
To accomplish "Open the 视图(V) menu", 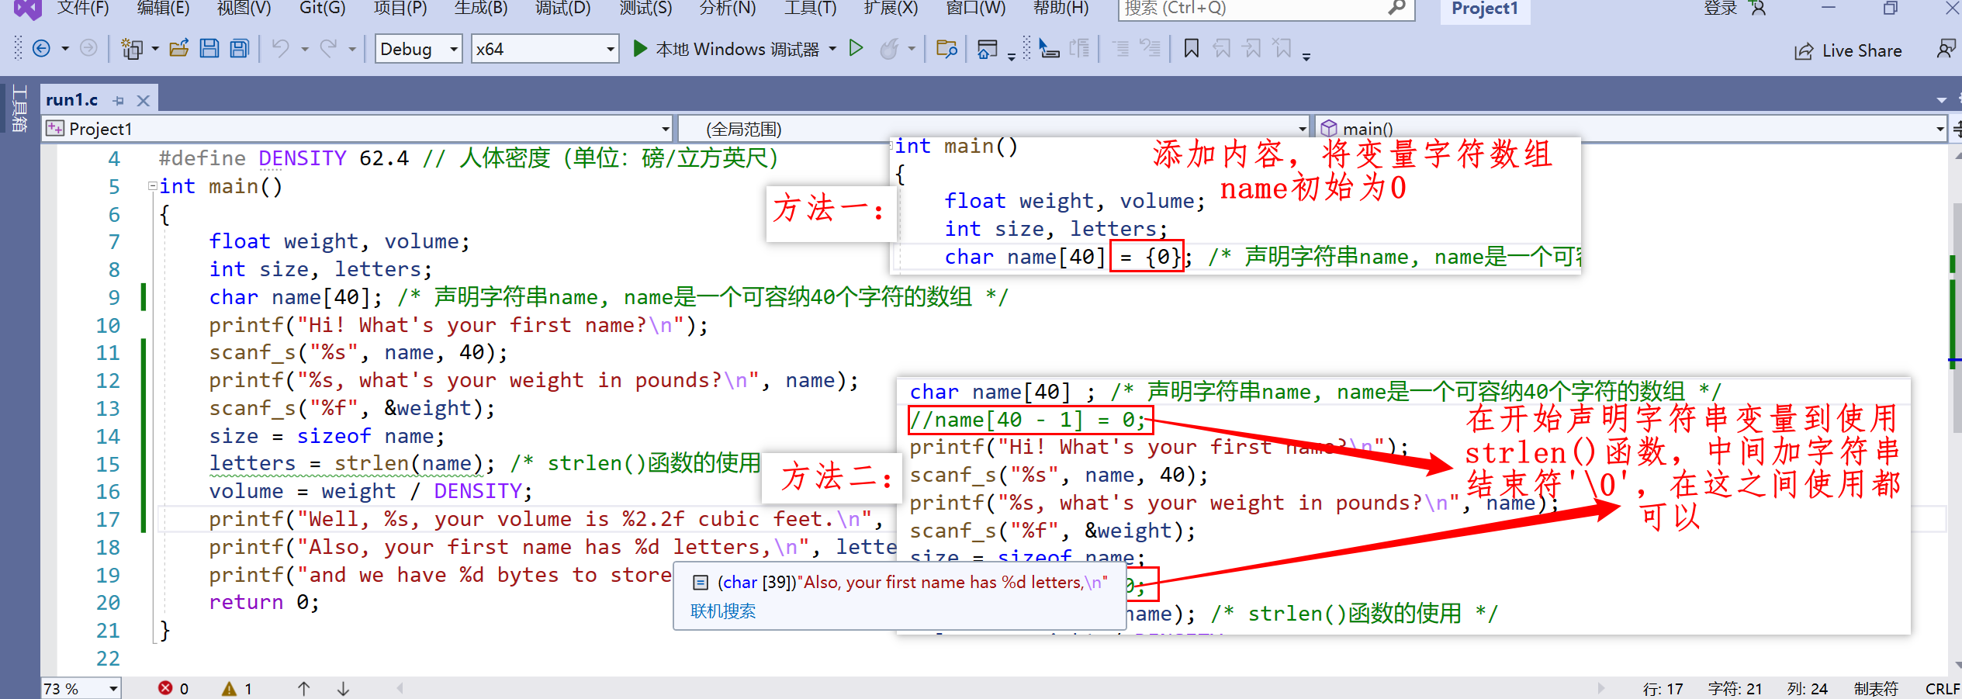I will pos(244,9).
